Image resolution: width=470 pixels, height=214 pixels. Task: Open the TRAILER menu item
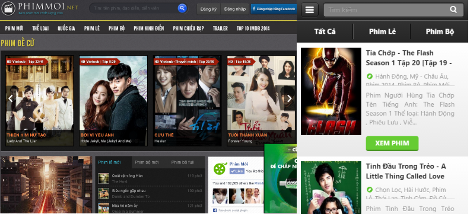[x=220, y=28]
